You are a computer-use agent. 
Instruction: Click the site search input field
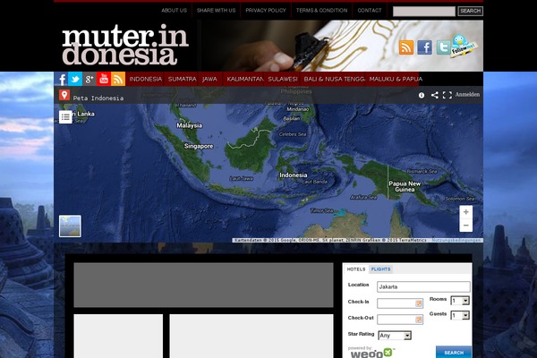click(x=424, y=11)
